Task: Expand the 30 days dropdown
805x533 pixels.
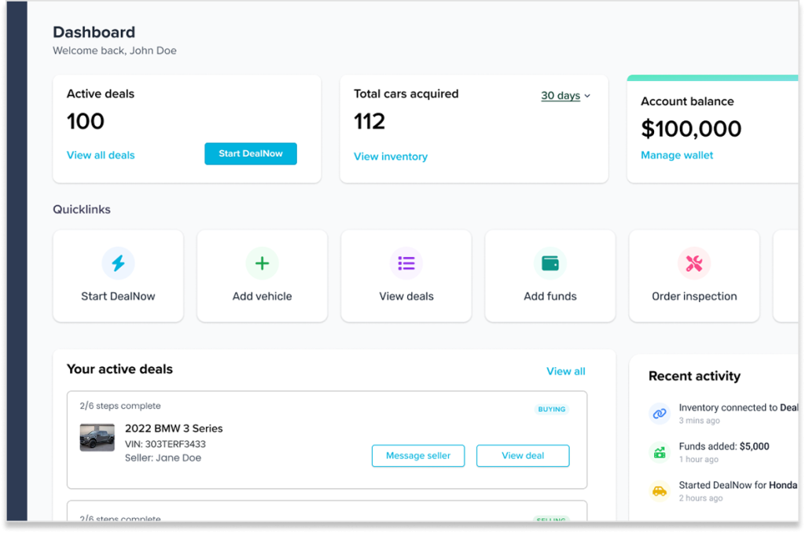Action: pyautogui.click(x=565, y=95)
